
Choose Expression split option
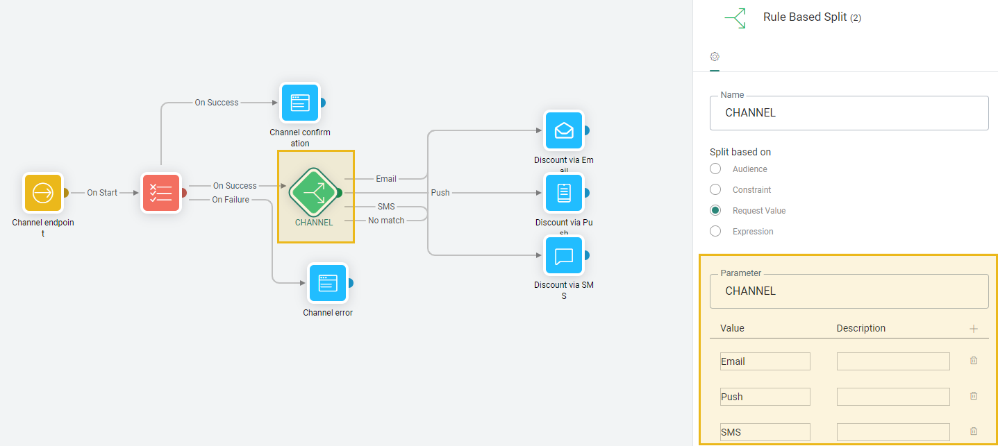click(x=715, y=232)
